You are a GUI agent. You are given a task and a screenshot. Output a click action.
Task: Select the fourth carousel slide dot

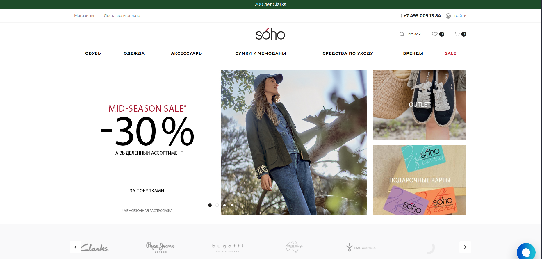[x=232, y=205]
